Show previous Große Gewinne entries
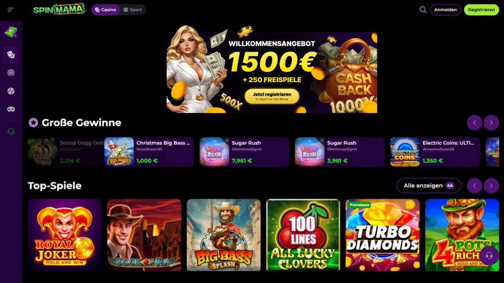Image resolution: width=504 pixels, height=283 pixels. [x=474, y=123]
